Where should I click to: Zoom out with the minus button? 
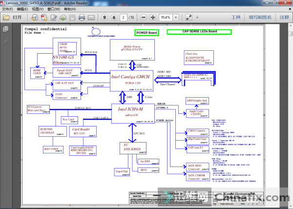coord(144,18)
